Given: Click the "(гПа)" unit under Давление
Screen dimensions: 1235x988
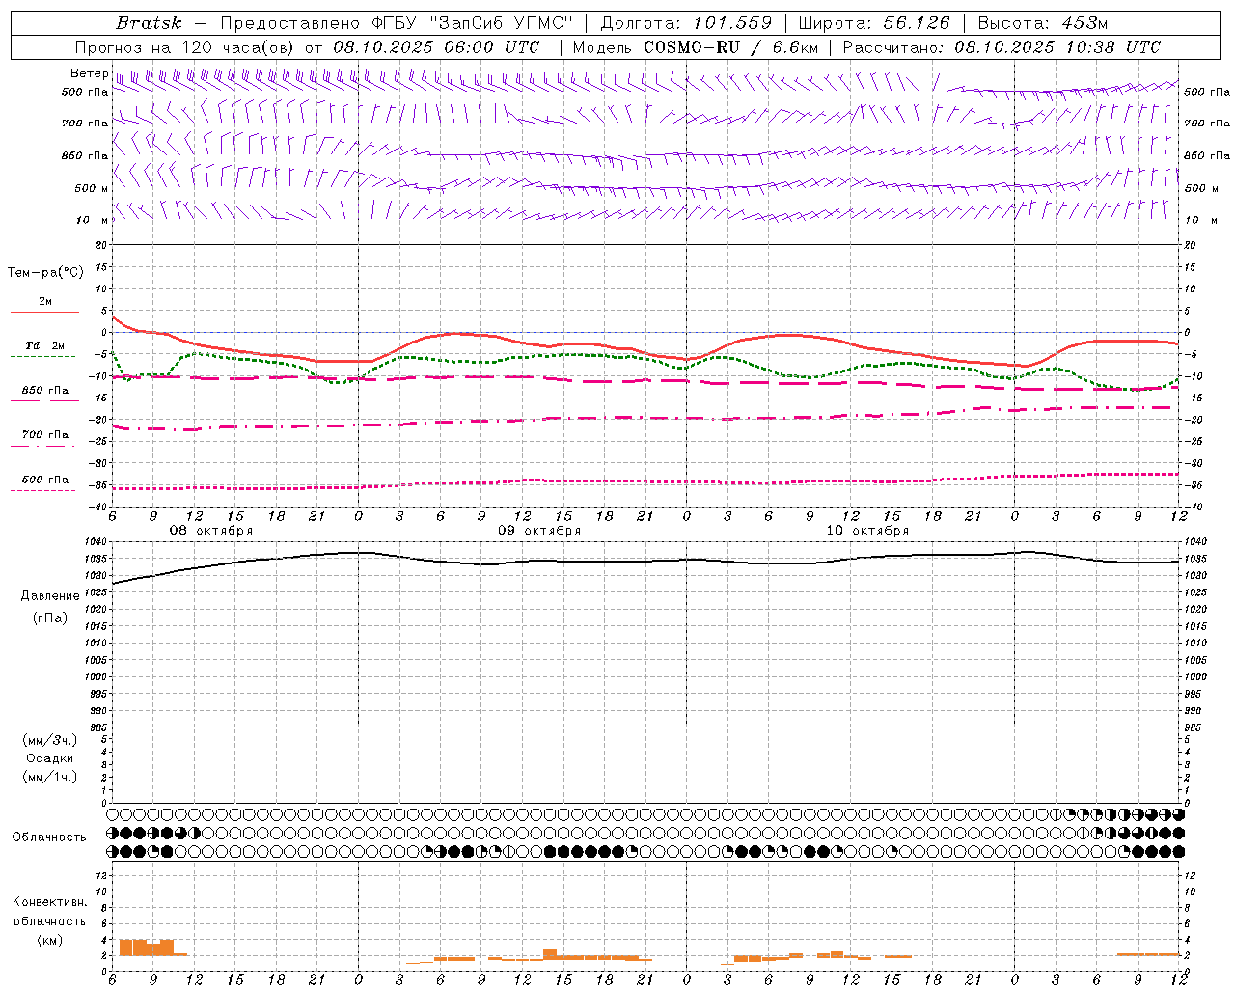Looking at the screenshot, I should click(x=50, y=618).
